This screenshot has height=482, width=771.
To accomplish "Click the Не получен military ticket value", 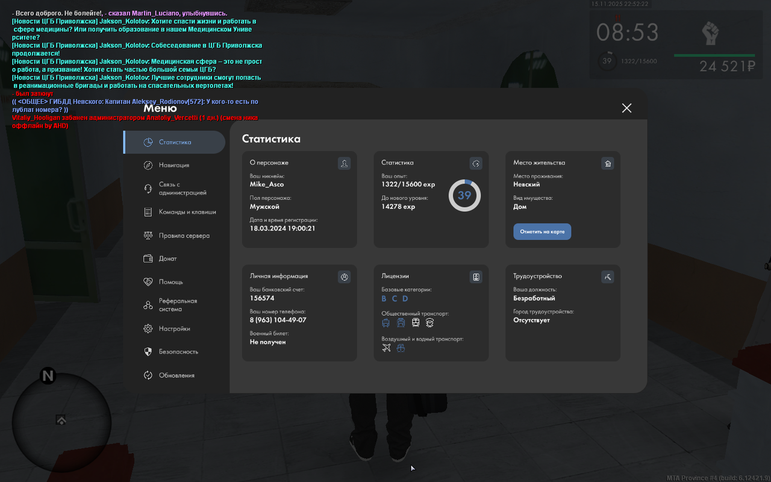I will coord(268,342).
